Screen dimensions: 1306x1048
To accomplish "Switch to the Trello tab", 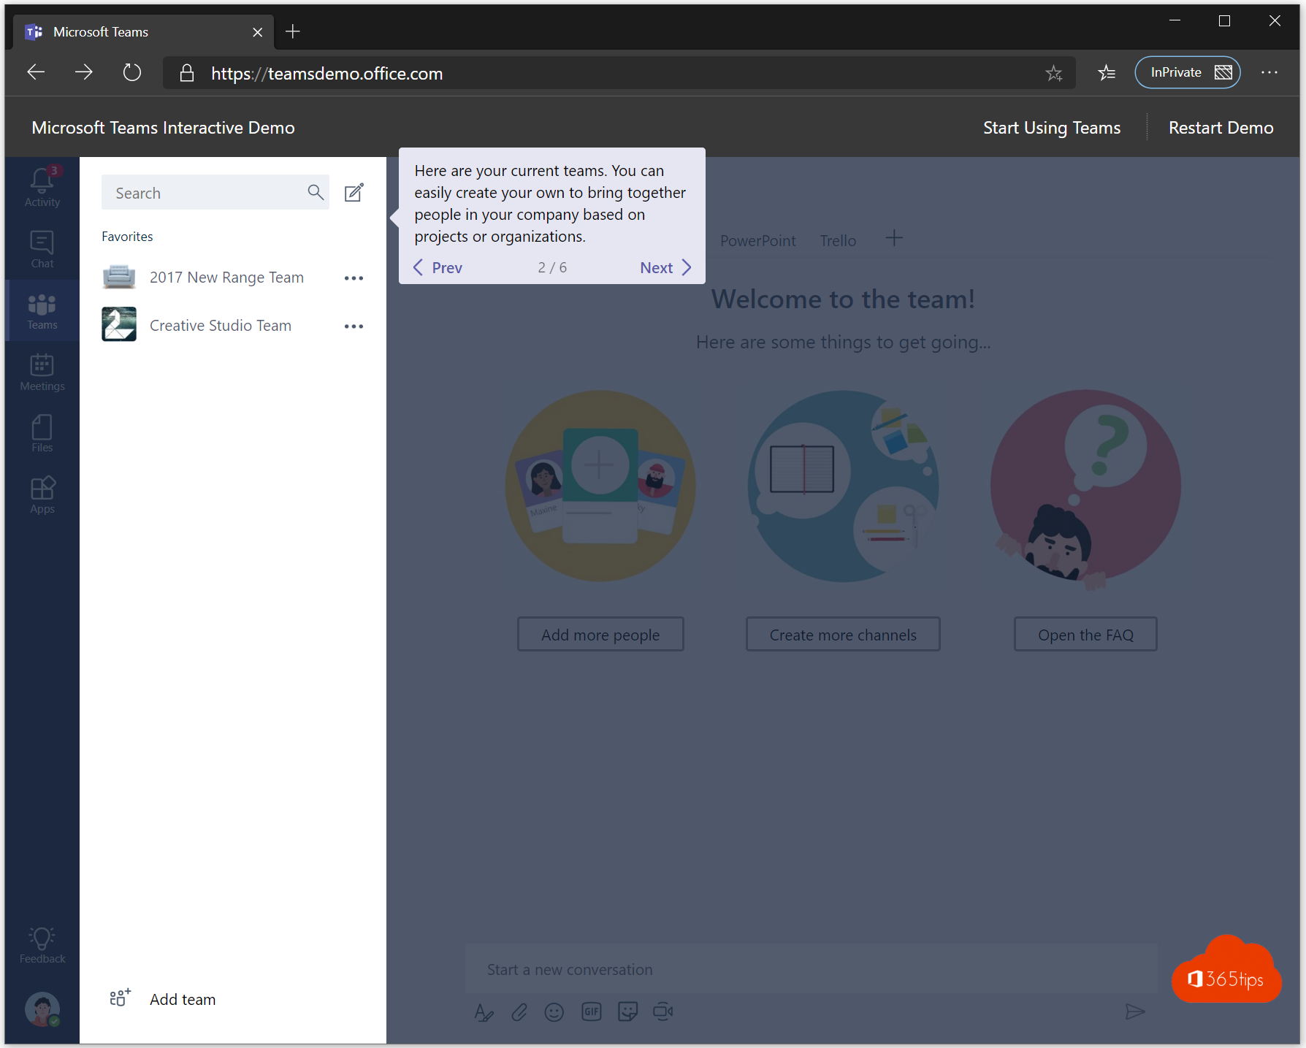I will (838, 240).
